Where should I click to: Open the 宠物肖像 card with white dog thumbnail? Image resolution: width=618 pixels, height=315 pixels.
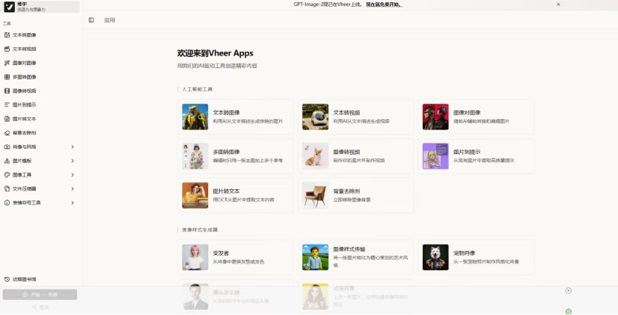coord(476,257)
